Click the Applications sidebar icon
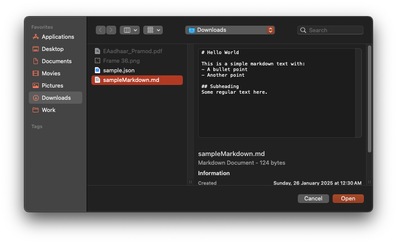Screen dimensions: 397x244 tap(36, 37)
